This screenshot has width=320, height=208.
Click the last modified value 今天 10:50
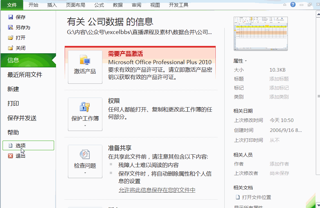coord(282,120)
